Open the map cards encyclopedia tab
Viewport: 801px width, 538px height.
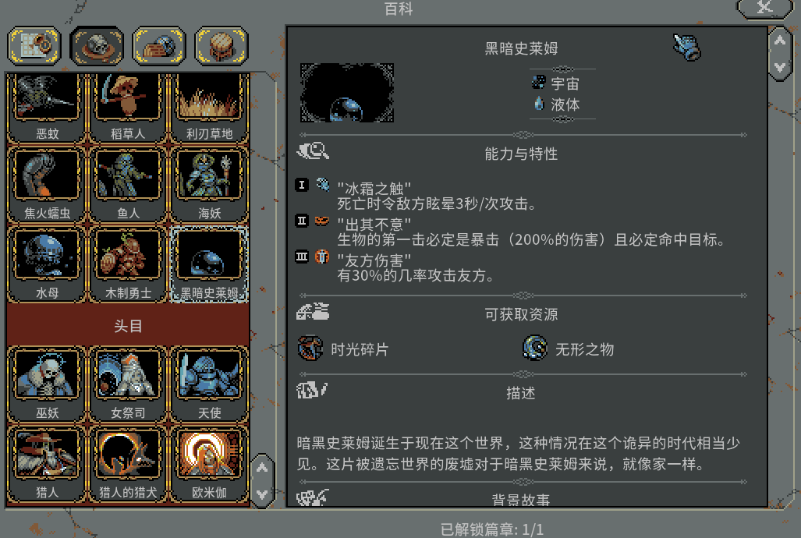point(34,46)
